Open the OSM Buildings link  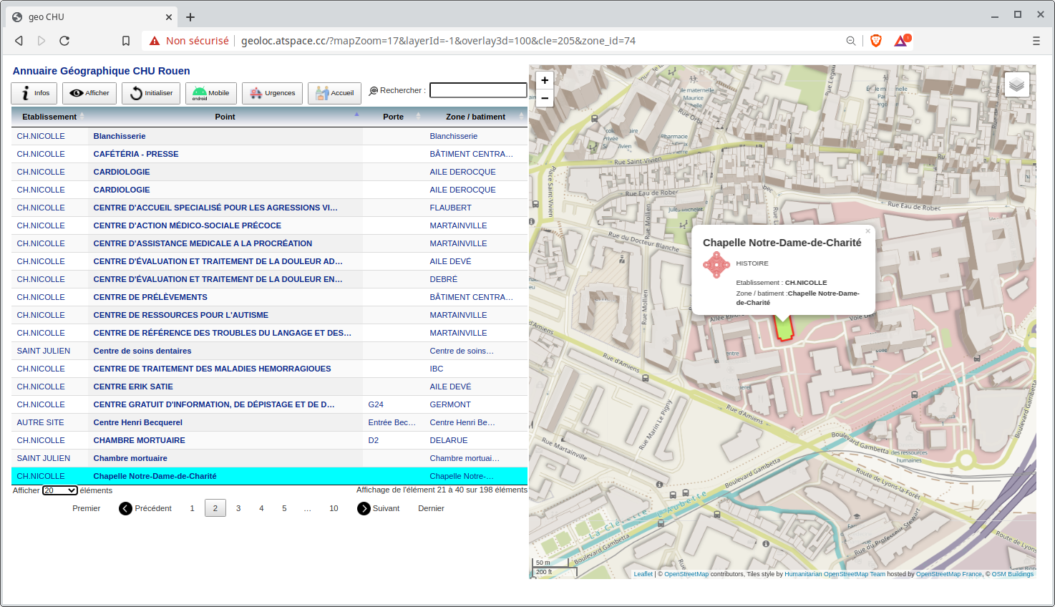pyautogui.click(x=1012, y=574)
